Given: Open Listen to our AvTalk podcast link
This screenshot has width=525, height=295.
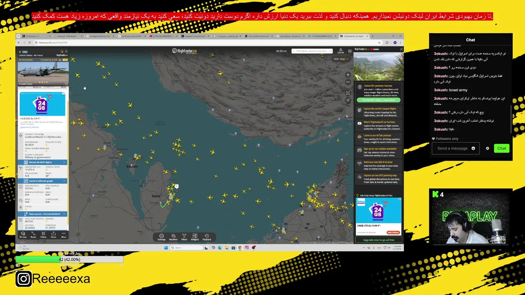Looking at the screenshot, I should (378, 139).
